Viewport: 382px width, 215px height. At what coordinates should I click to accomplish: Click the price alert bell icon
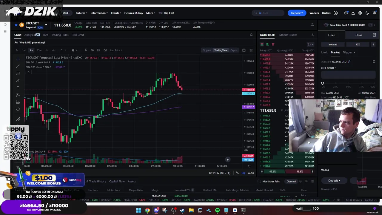pyautogui.click(x=251, y=35)
